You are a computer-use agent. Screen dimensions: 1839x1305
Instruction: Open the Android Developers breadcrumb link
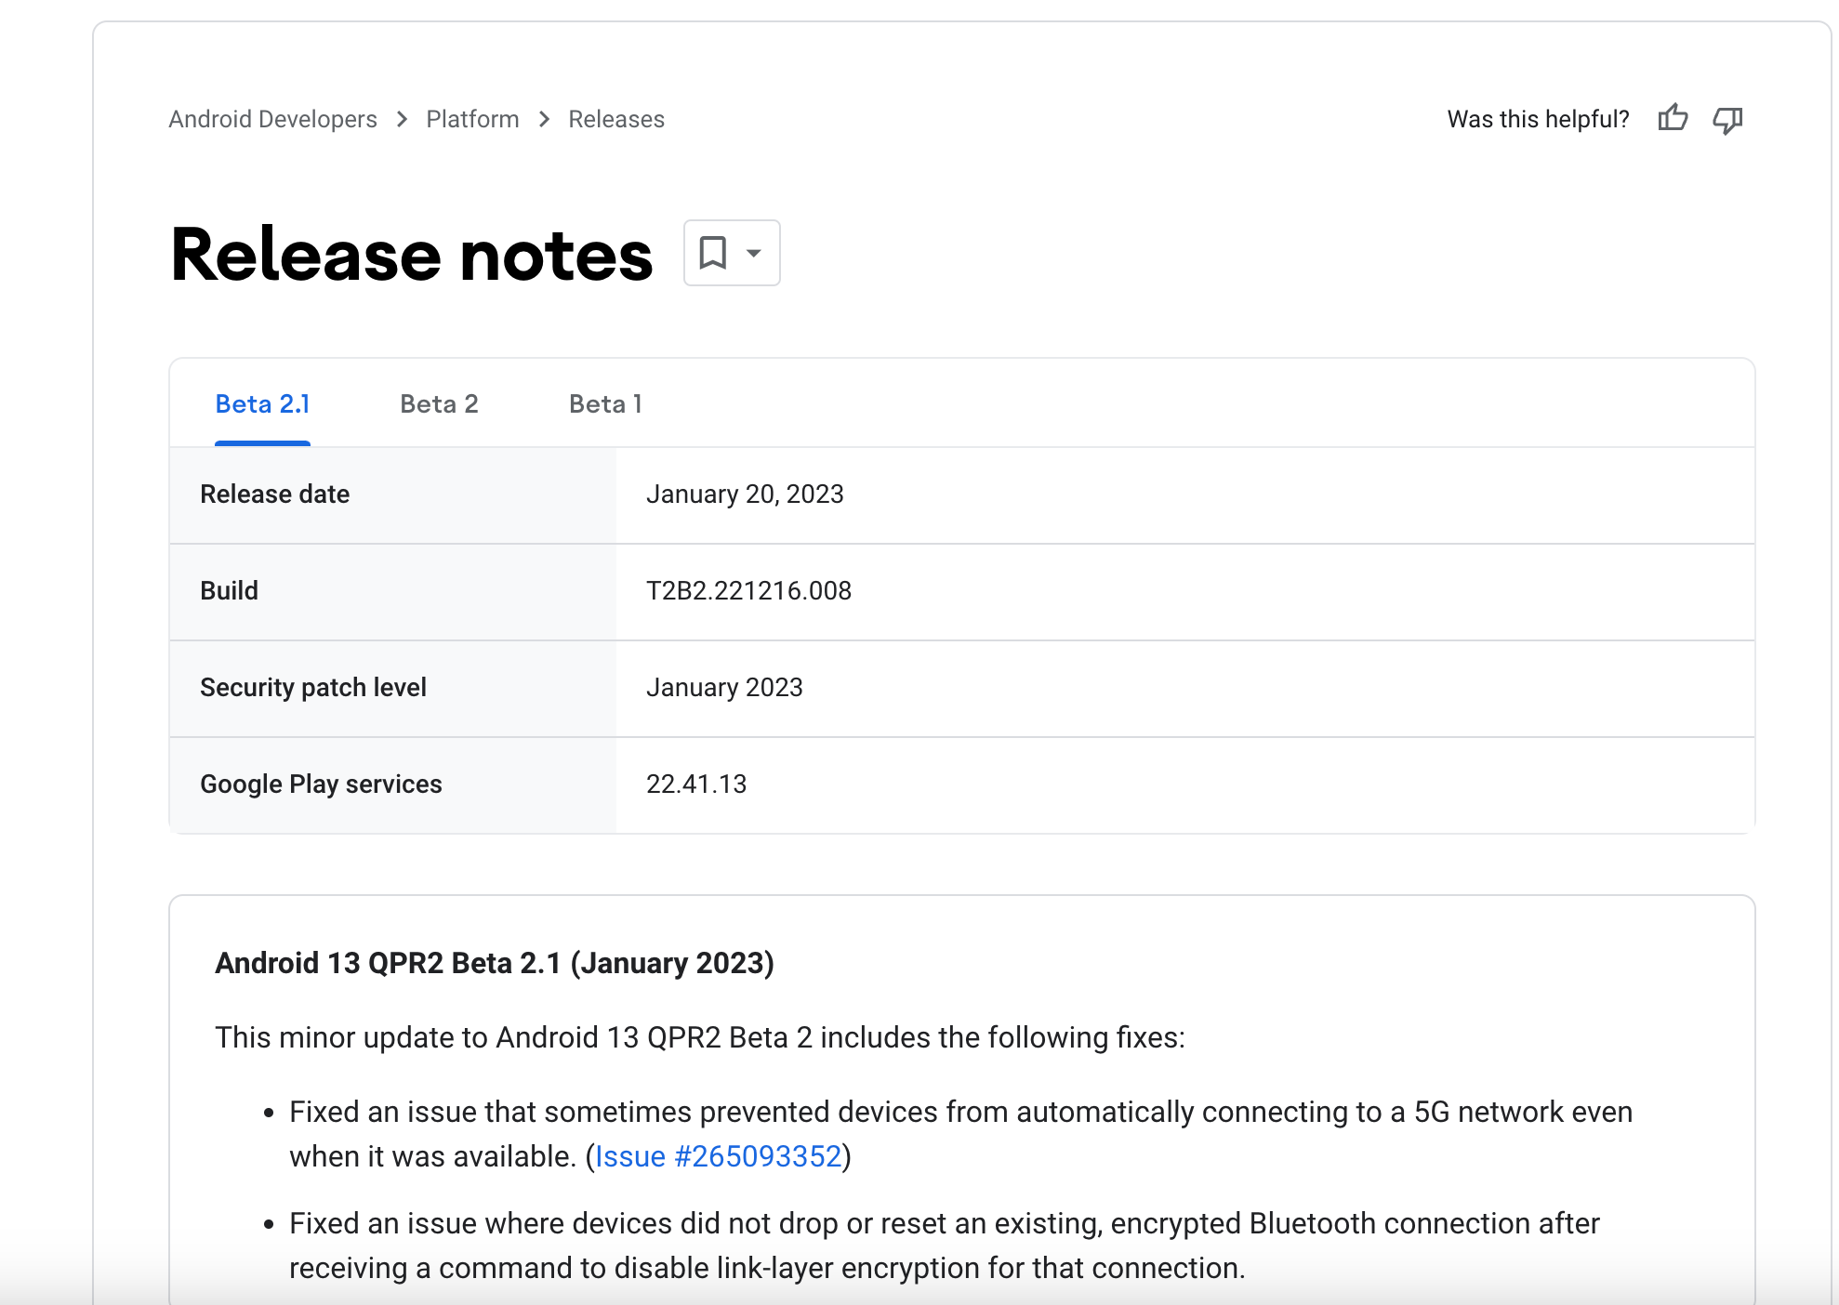272,120
